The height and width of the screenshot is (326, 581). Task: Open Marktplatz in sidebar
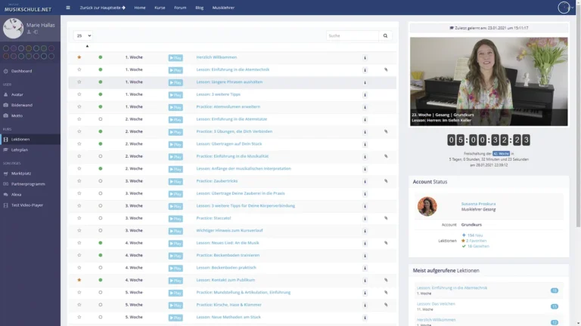pos(21,174)
